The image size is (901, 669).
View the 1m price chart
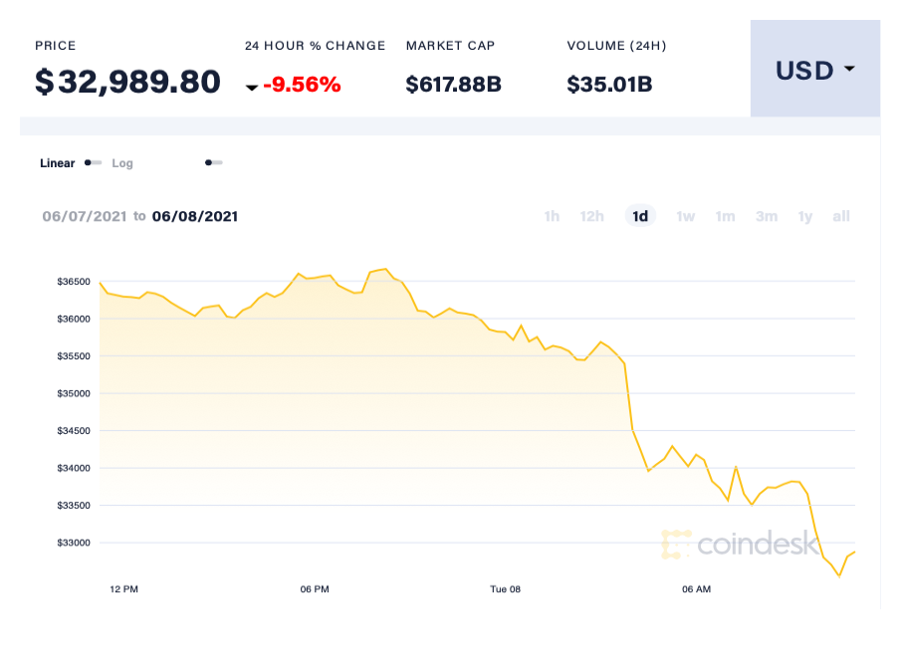(x=725, y=216)
